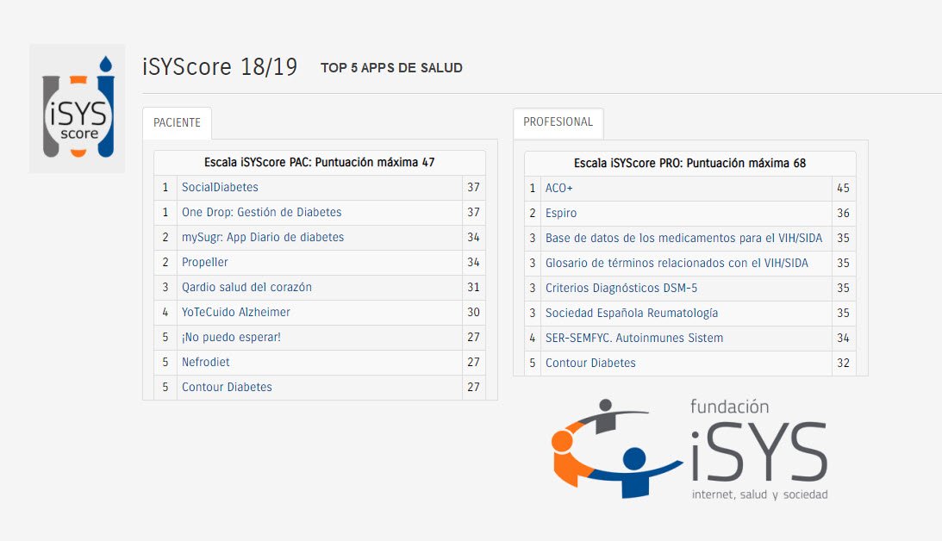Screen dimensions: 942x541
Task: Click score 30 in YoTeCuido Alzheimer row
Action: [x=473, y=312]
